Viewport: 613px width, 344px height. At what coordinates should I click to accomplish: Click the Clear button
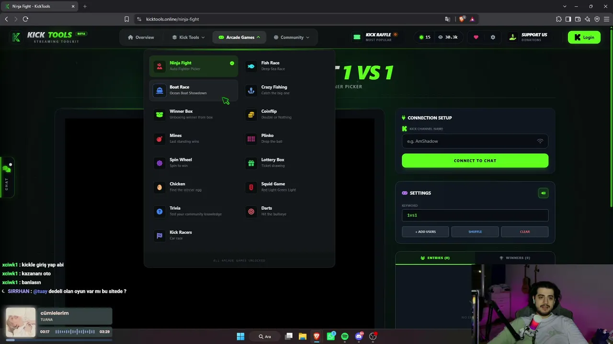click(525, 232)
